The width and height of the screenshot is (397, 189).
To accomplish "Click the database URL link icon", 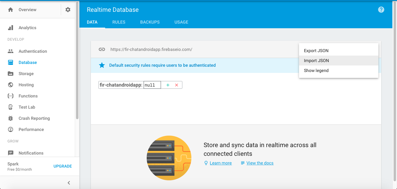I will pos(102,49).
